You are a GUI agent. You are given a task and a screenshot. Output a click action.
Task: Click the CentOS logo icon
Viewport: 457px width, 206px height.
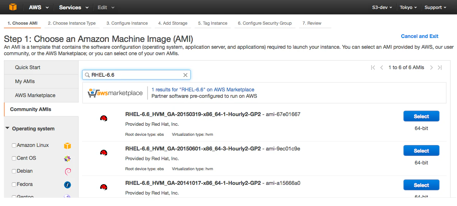(67, 158)
